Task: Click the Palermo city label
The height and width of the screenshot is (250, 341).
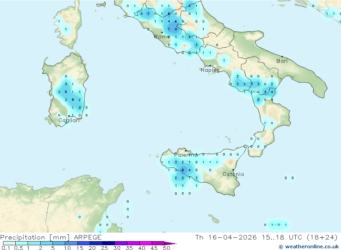Action: (186, 155)
